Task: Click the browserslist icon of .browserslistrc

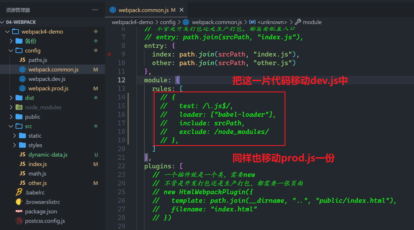Action: point(19,202)
